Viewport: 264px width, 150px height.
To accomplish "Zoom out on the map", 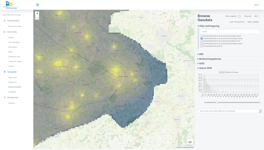I will (x=37, y=18).
